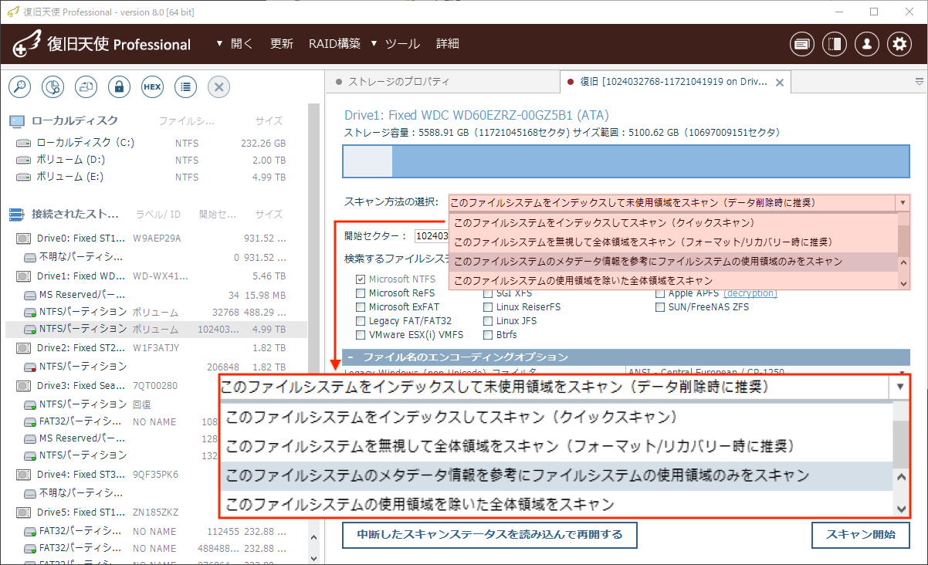The height and width of the screenshot is (565, 928).
Task: Click the 更新 menu item
Action: (x=282, y=44)
